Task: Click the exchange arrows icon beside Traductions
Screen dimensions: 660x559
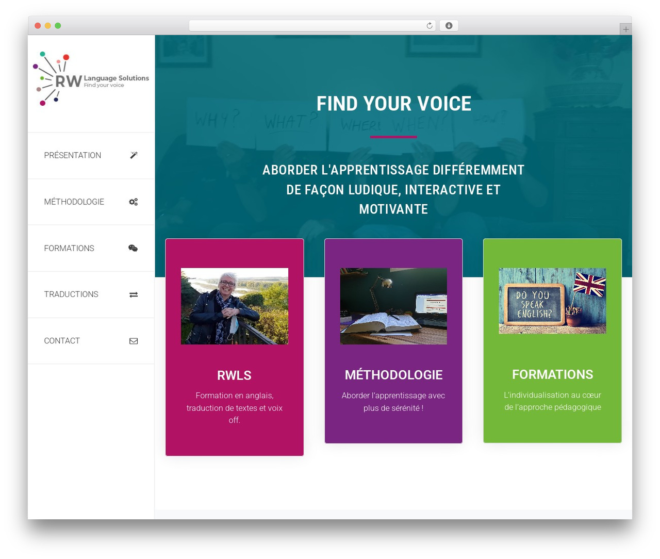Action: 134,294
